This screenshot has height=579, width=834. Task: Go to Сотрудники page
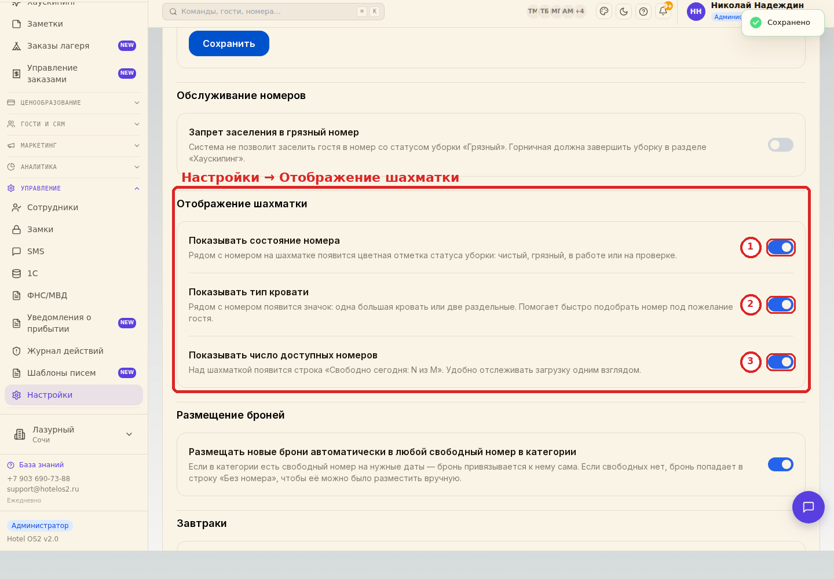pyautogui.click(x=74, y=207)
